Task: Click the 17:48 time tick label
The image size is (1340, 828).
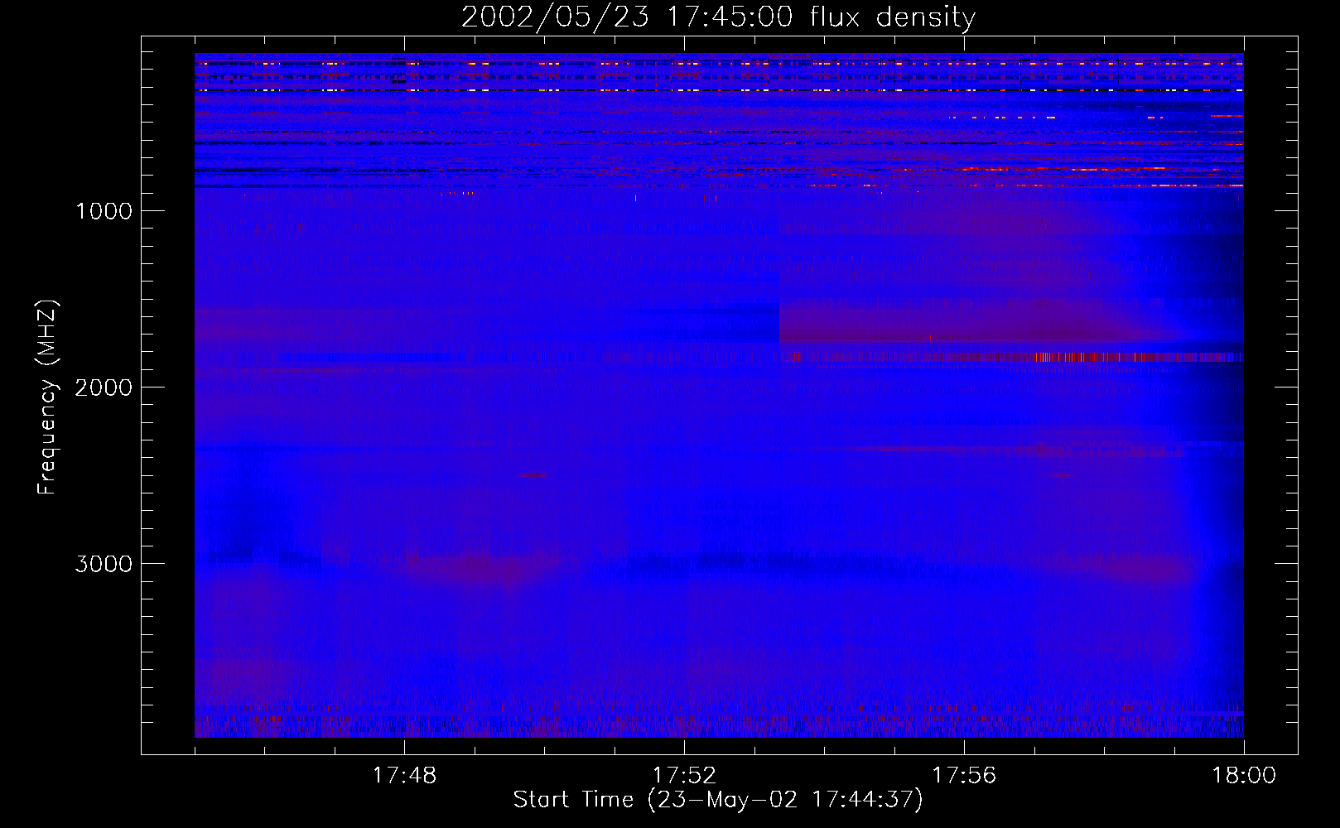Action: point(404,776)
